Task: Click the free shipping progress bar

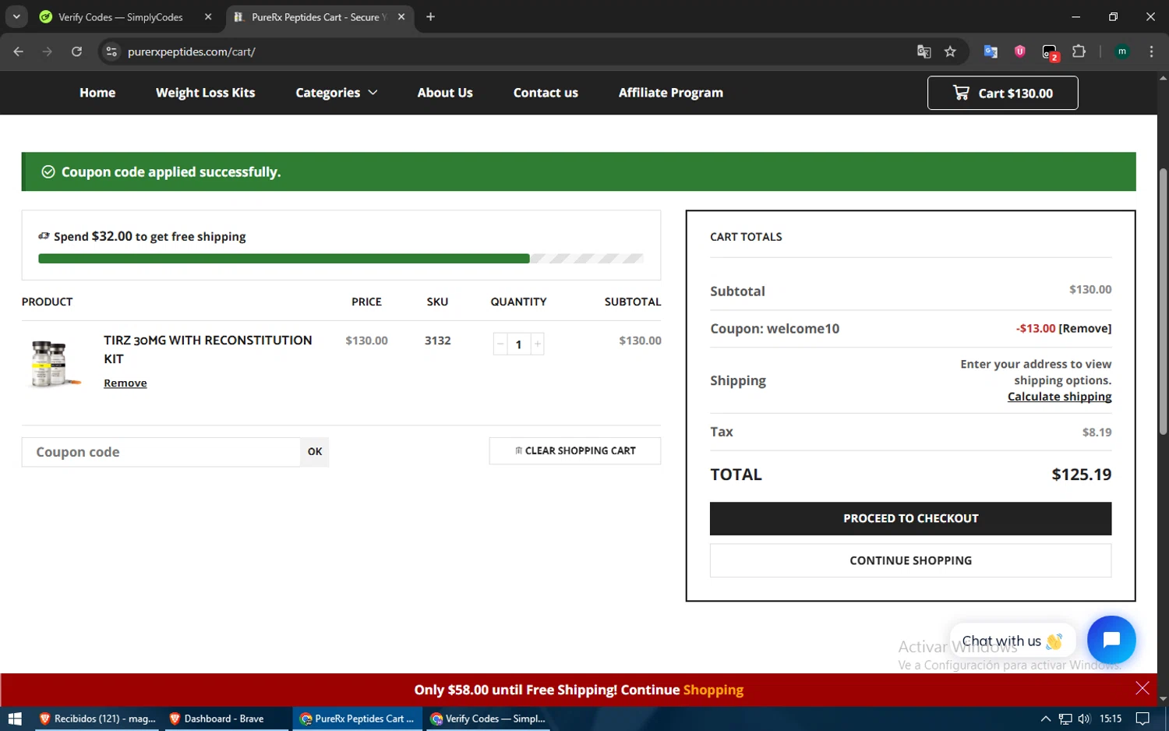Action: (341, 259)
